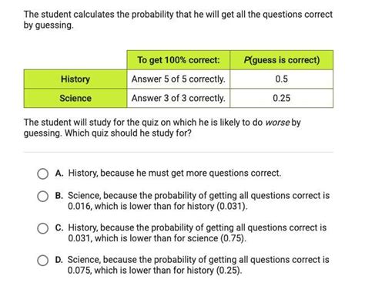
Task: Click the 'Answer 3 of 3 correctly.' cell
Action: coord(179,98)
